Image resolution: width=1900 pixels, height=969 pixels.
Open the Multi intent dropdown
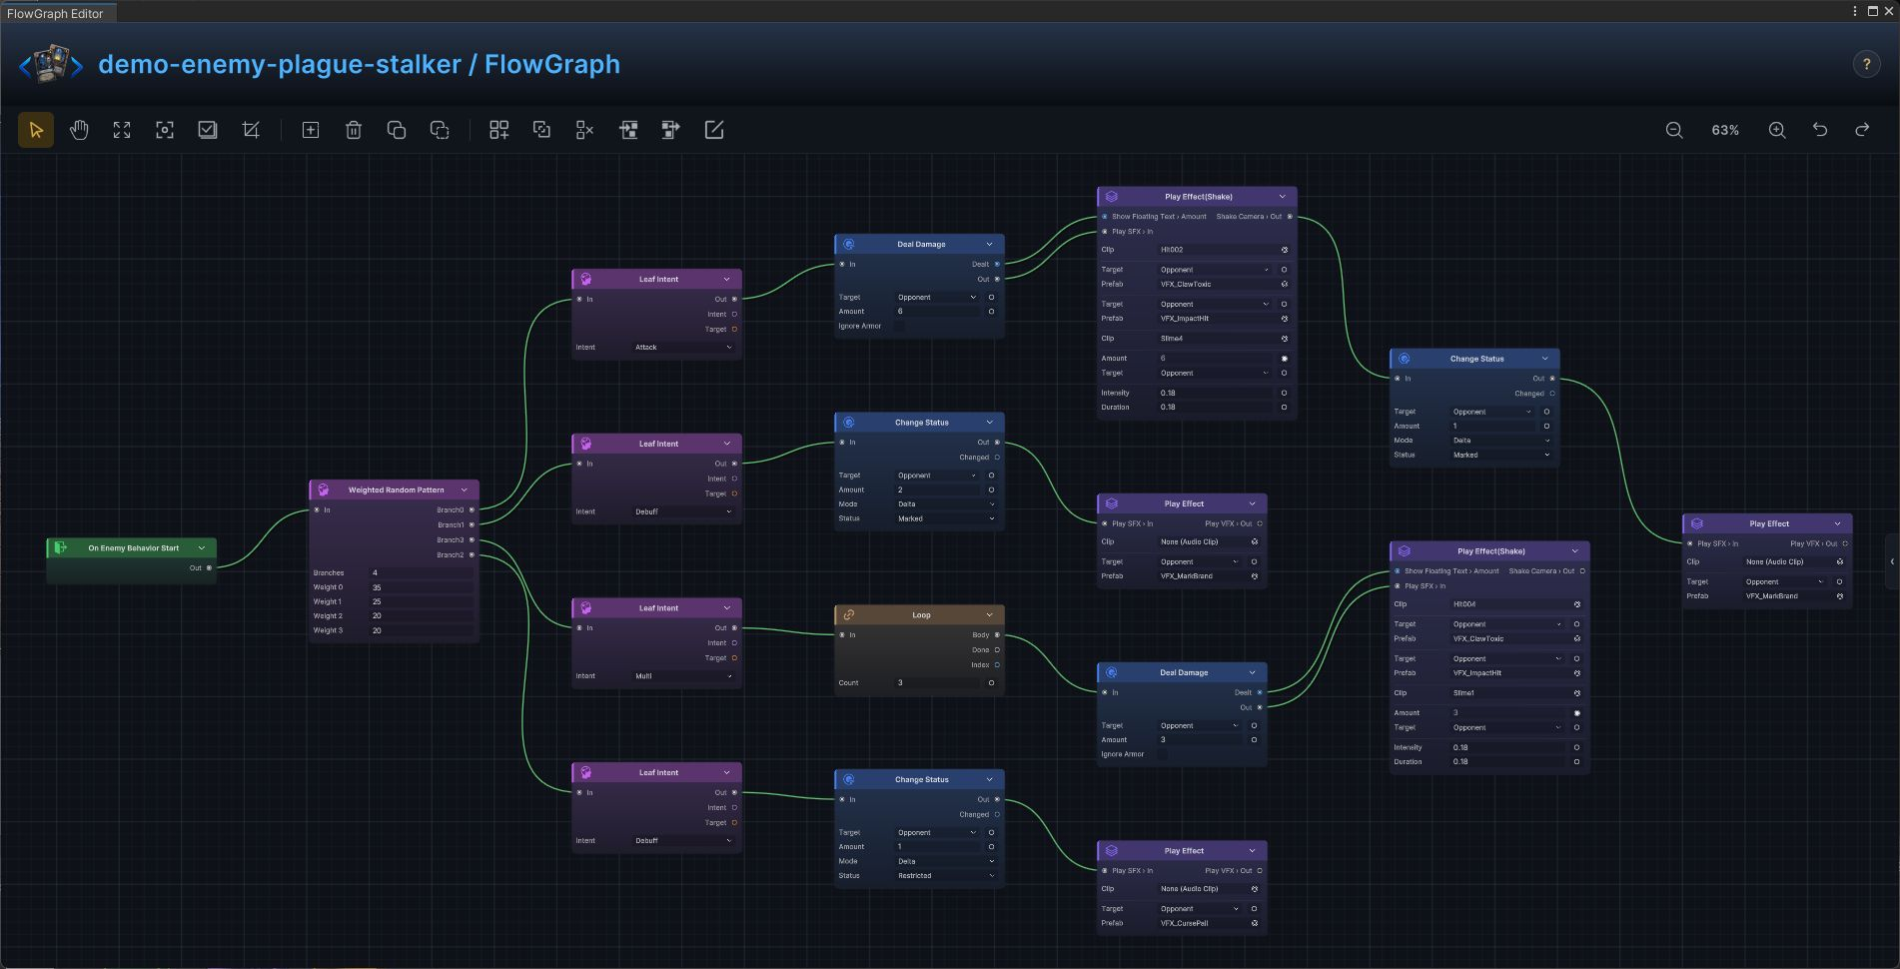click(x=683, y=676)
